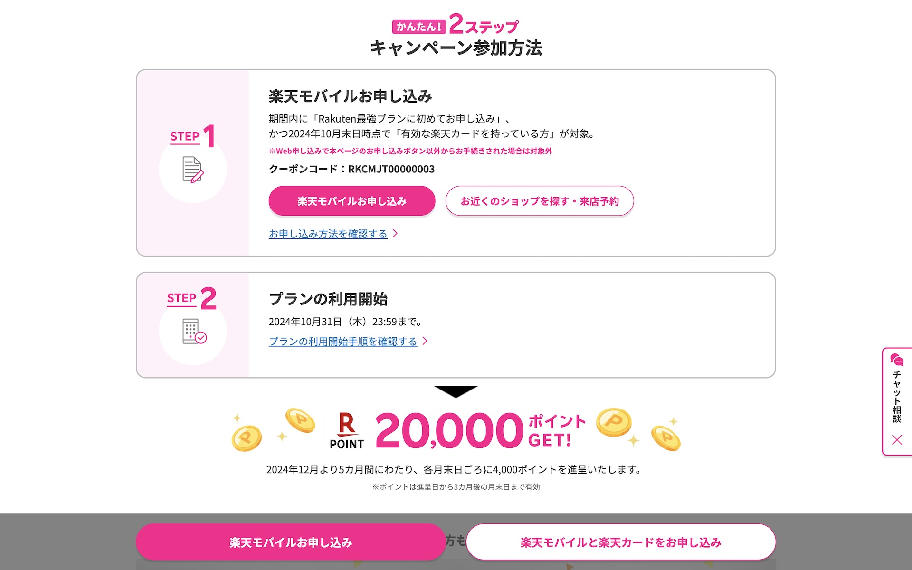
Task: Click chevron next to お申し込み方法を確認する
Action: pos(395,234)
